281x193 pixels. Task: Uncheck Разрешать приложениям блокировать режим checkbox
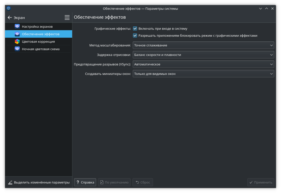[x=135, y=36]
